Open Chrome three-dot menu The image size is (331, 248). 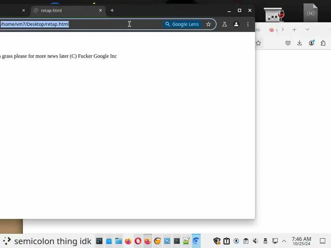[248, 24]
